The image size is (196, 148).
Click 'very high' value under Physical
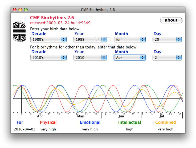coord(48,129)
